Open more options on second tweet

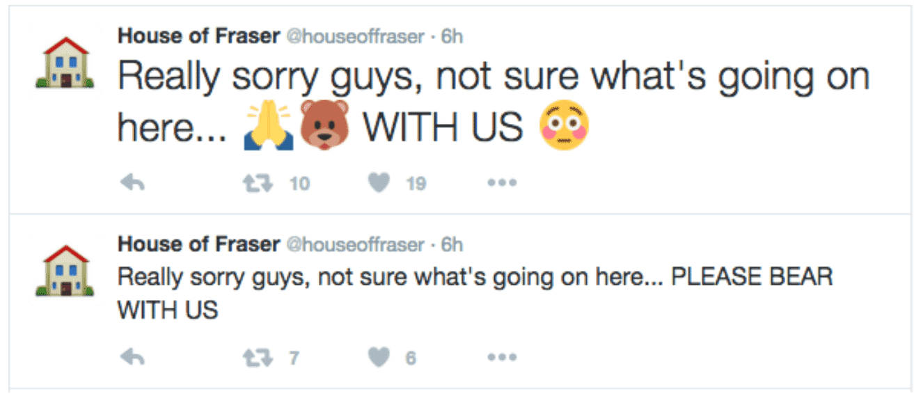(x=502, y=357)
